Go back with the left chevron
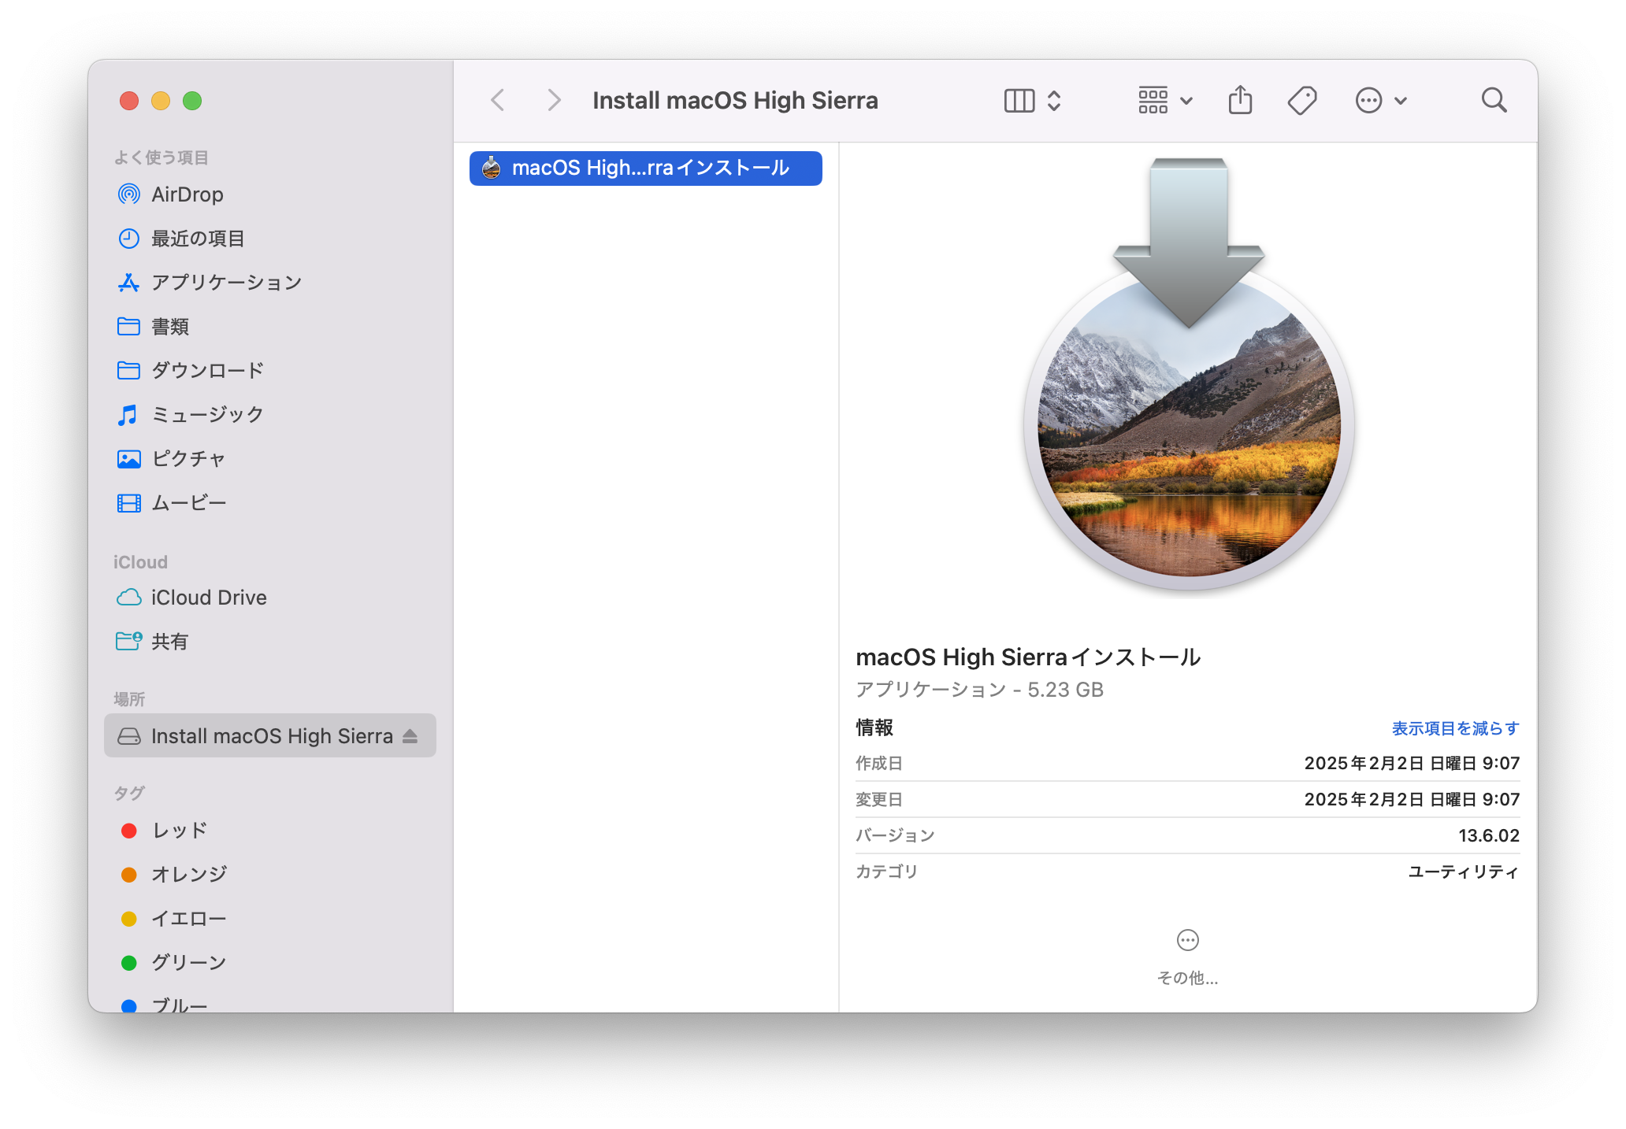This screenshot has height=1129, width=1626. [x=497, y=101]
